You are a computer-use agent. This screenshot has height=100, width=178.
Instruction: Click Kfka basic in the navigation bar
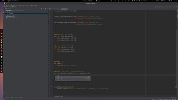click(6, 7)
